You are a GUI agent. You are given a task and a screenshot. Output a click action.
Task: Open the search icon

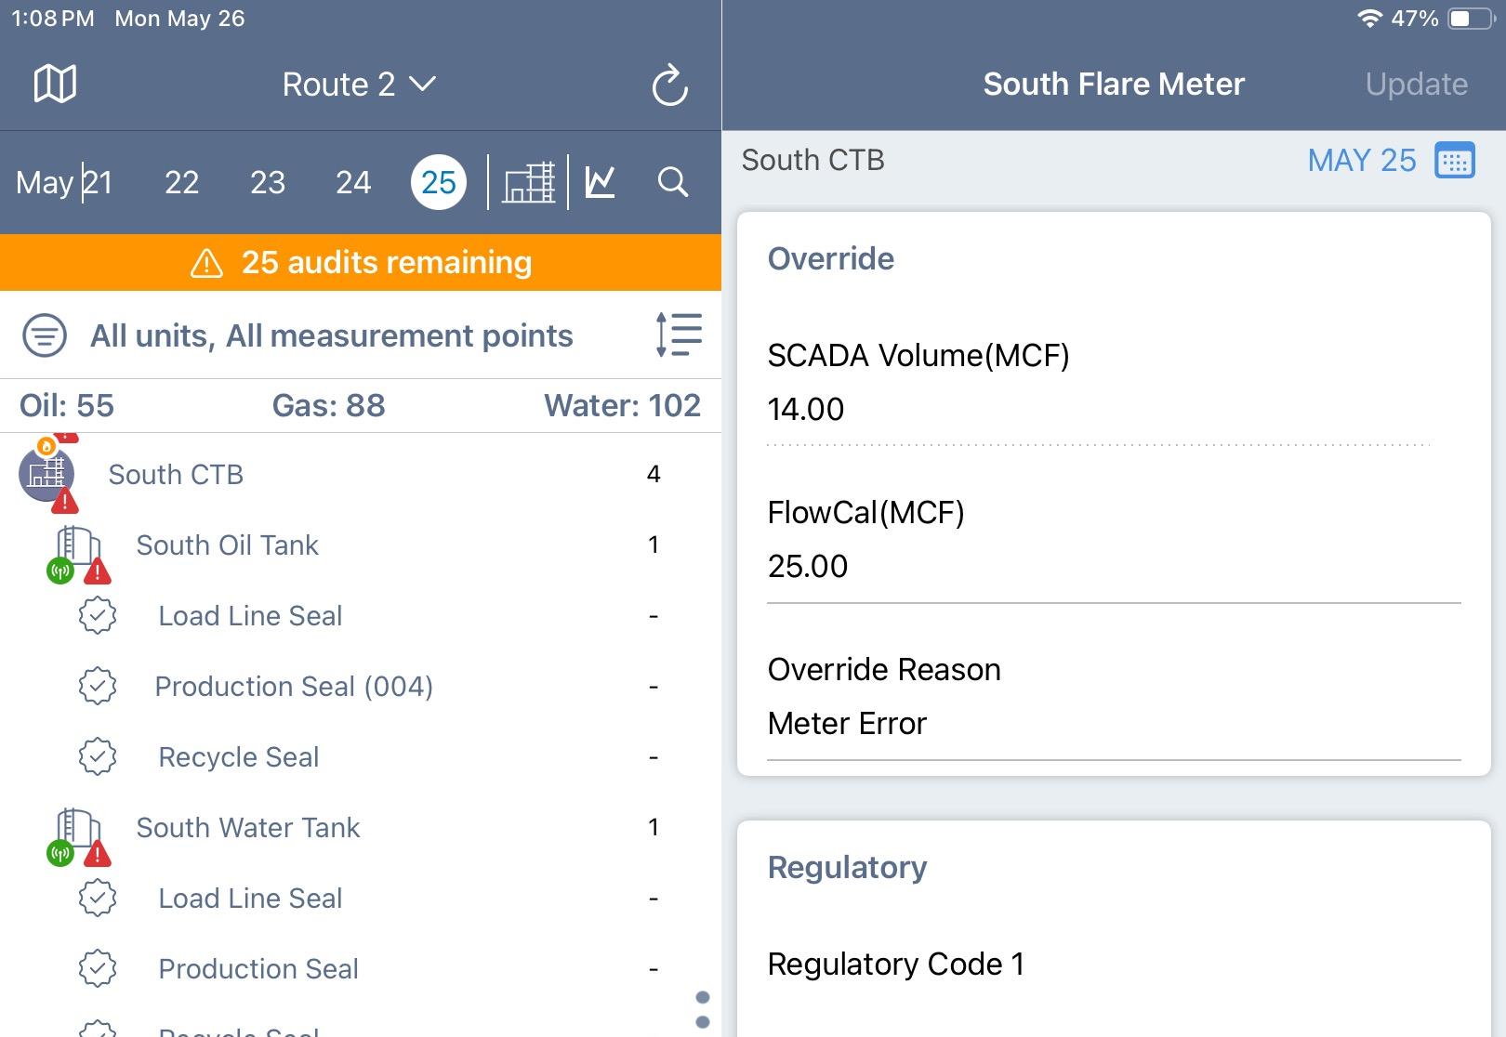click(673, 182)
